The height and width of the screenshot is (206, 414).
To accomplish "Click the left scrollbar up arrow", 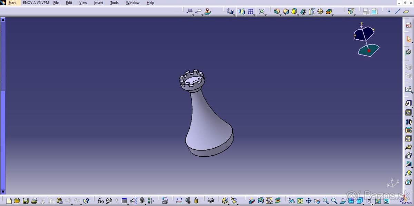I will (x=3, y=19).
